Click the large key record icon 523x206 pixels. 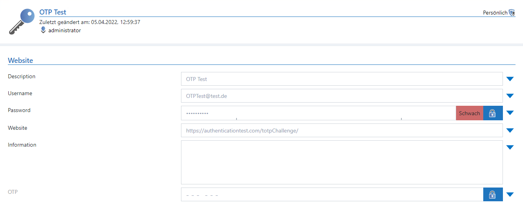21,21
